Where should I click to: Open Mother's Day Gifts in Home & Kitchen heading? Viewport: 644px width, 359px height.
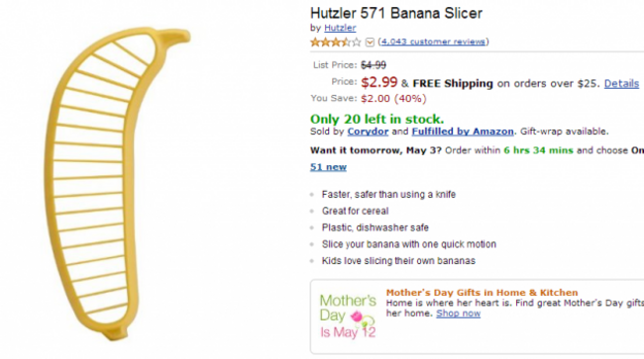click(x=482, y=293)
